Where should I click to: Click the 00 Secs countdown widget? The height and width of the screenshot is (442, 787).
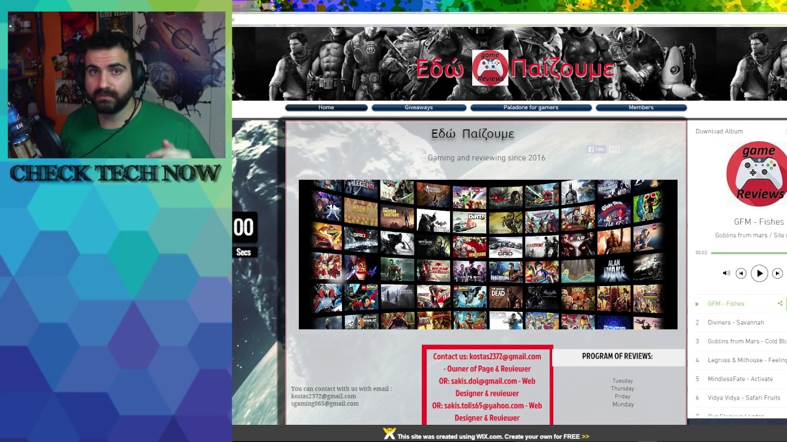coord(244,236)
